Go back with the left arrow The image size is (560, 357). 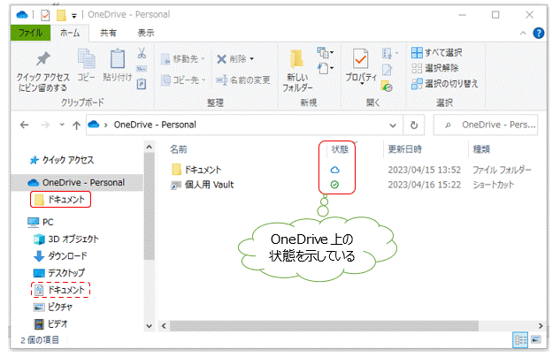coord(24,125)
